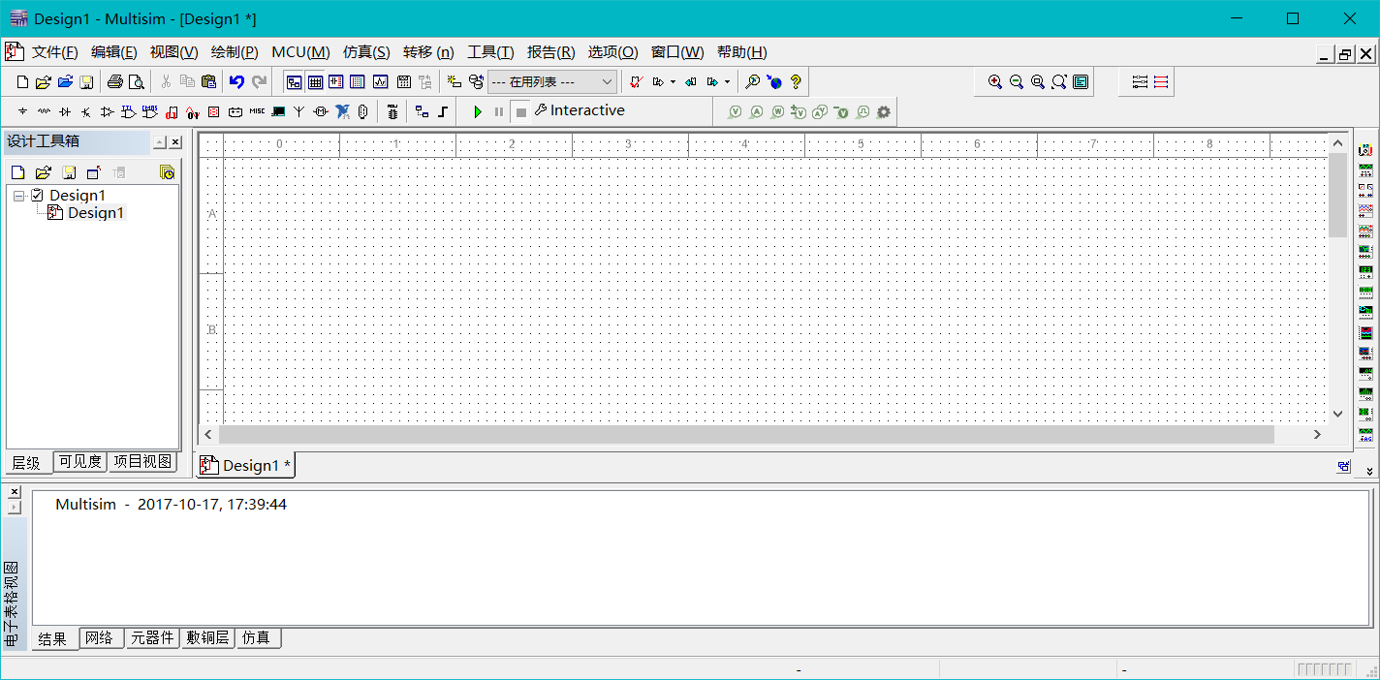Create a new design file from main toolbar
Screen dimensions: 1380x680
coord(22,82)
